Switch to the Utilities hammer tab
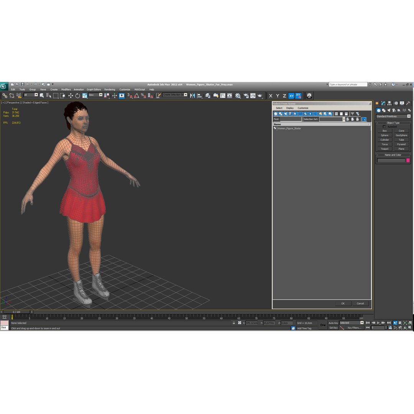 point(408,103)
